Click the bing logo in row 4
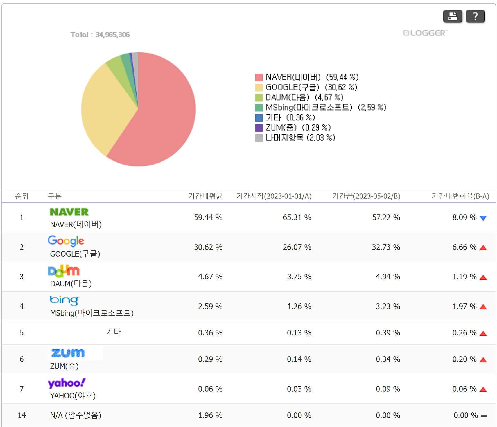Screen dimensions: 497x427 pos(64,300)
